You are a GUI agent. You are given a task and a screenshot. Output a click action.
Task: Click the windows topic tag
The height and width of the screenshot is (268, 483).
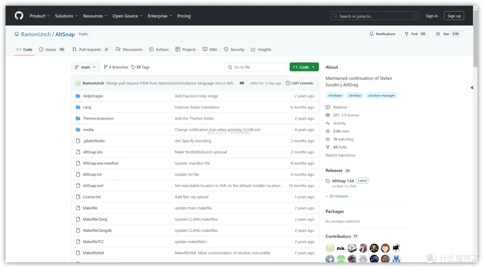[335, 95]
